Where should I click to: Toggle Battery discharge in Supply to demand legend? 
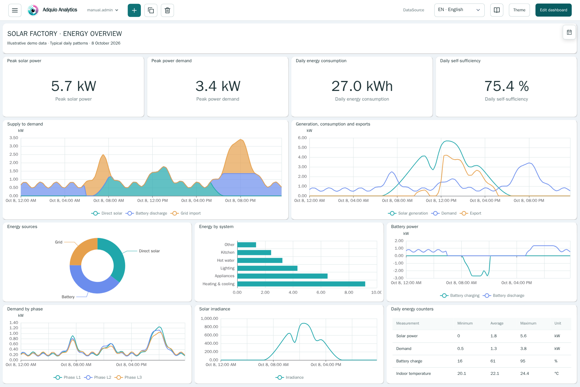(146, 213)
